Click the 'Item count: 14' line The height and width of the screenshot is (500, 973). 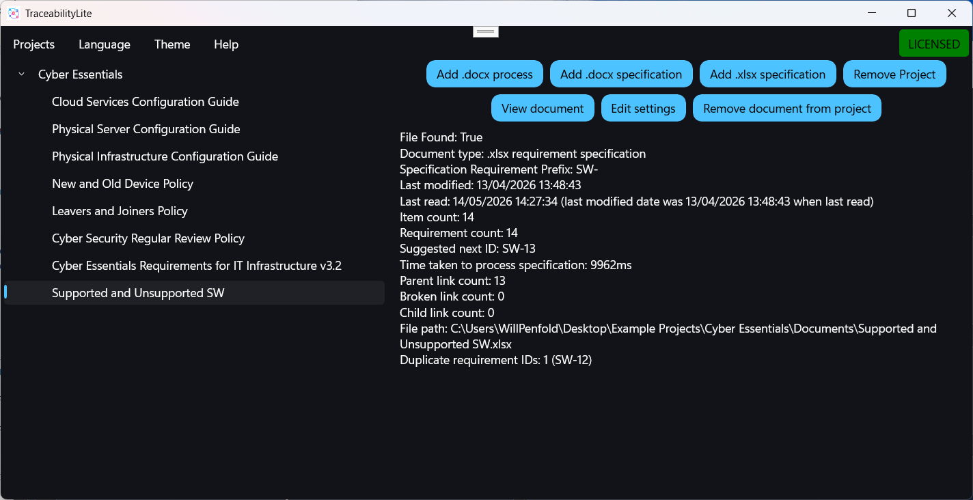437,217
